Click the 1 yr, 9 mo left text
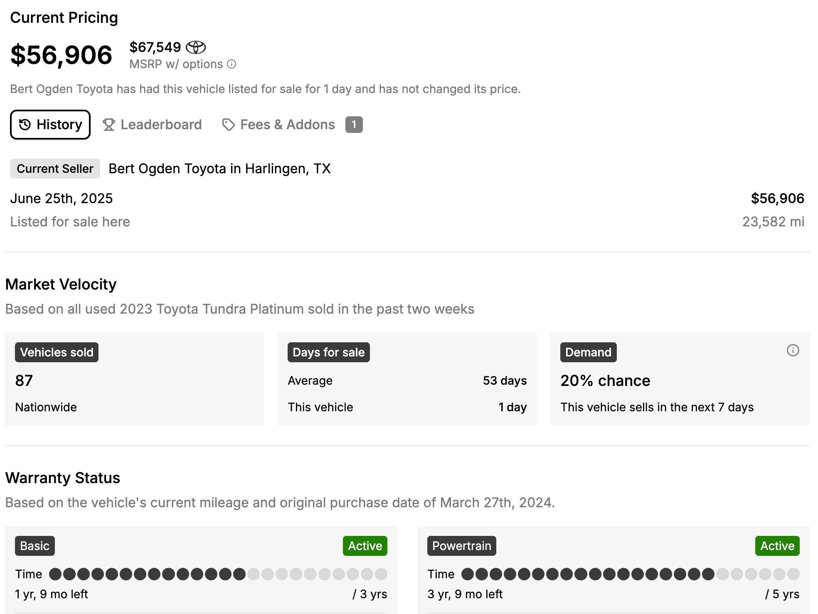 52,594
